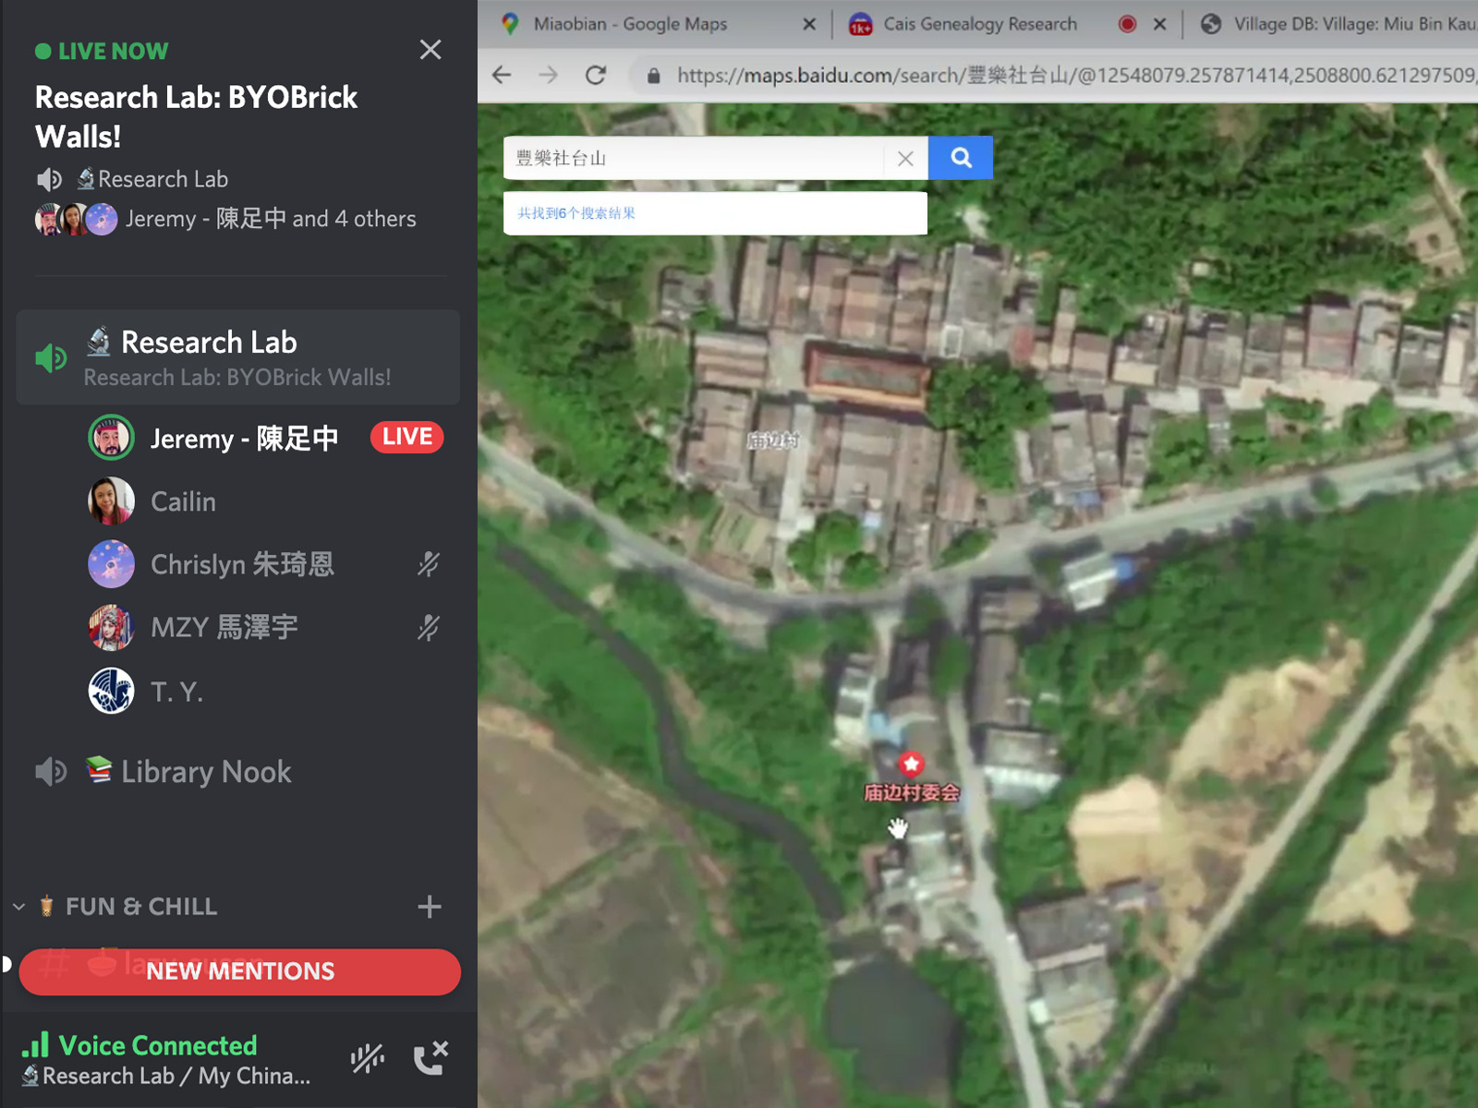This screenshot has height=1108, width=1478.
Task: Dismiss the Live Now event banner
Action: pos(430,50)
